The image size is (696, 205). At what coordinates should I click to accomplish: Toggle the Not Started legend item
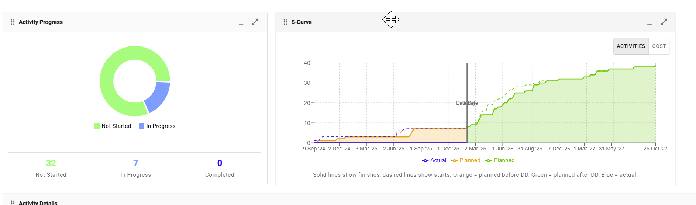113,126
